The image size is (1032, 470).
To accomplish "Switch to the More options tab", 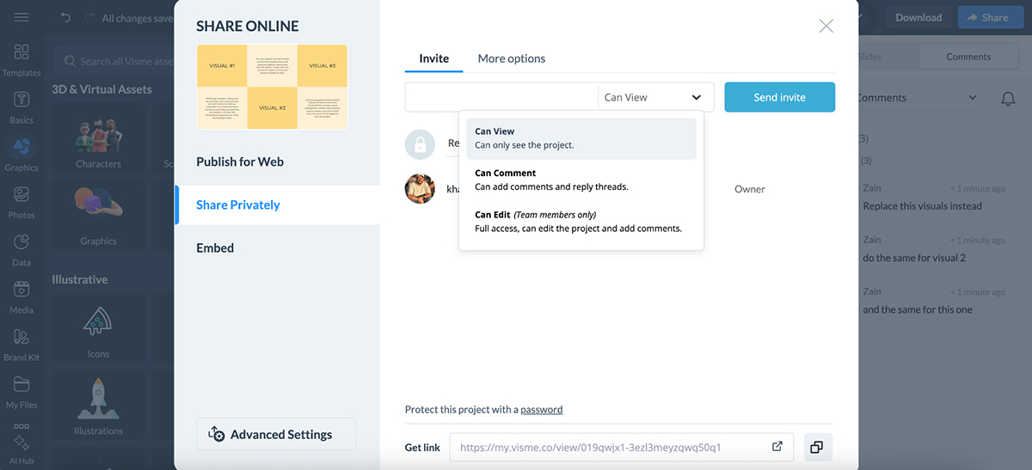I will click(512, 58).
